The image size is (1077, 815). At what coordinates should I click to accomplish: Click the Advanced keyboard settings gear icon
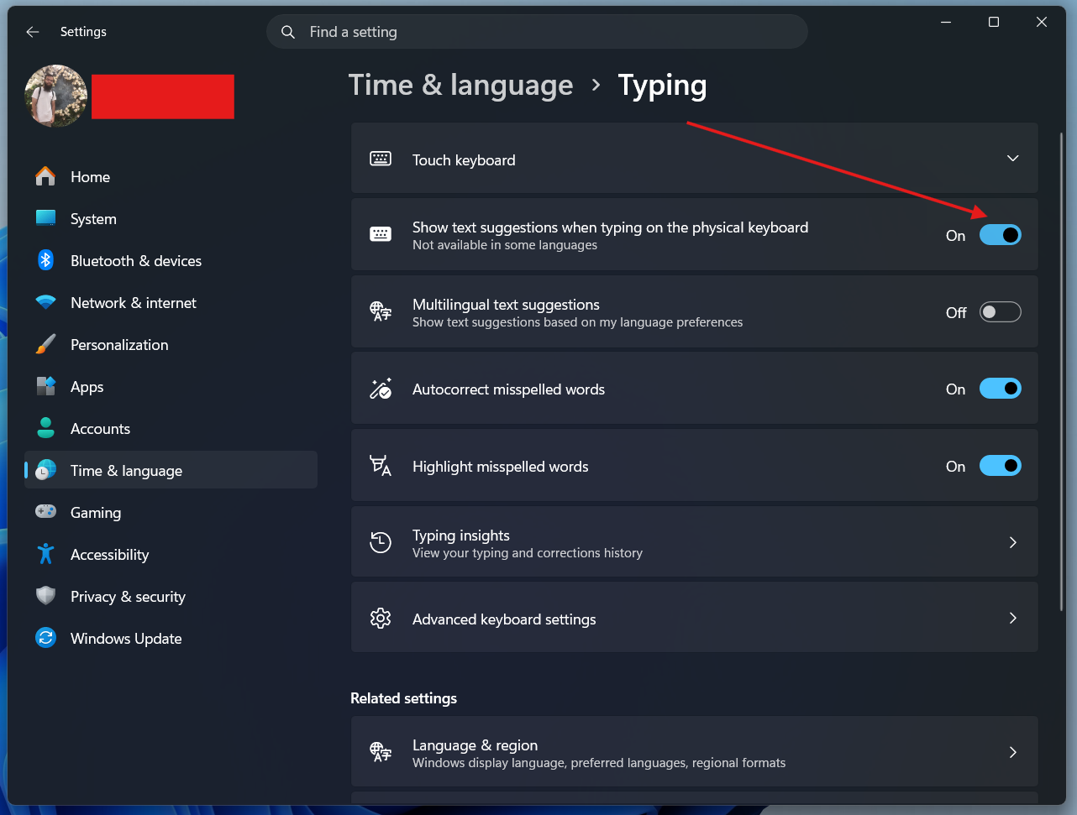coord(381,619)
